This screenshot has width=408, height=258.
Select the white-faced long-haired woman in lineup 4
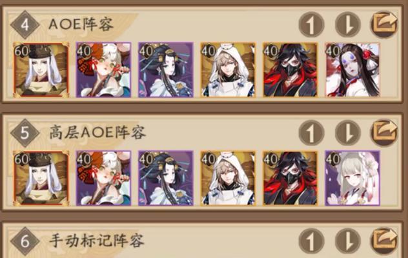(x=352, y=70)
